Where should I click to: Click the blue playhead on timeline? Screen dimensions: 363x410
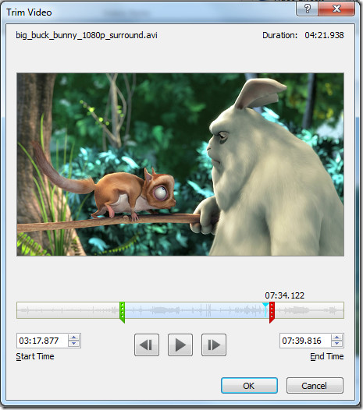265,309
